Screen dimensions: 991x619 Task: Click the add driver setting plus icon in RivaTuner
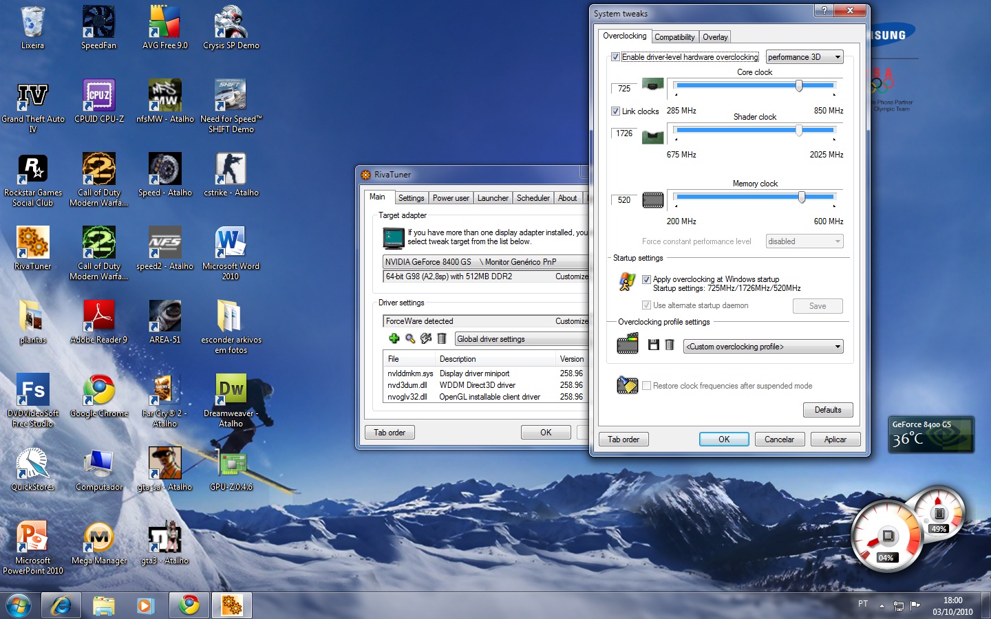[x=394, y=338]
